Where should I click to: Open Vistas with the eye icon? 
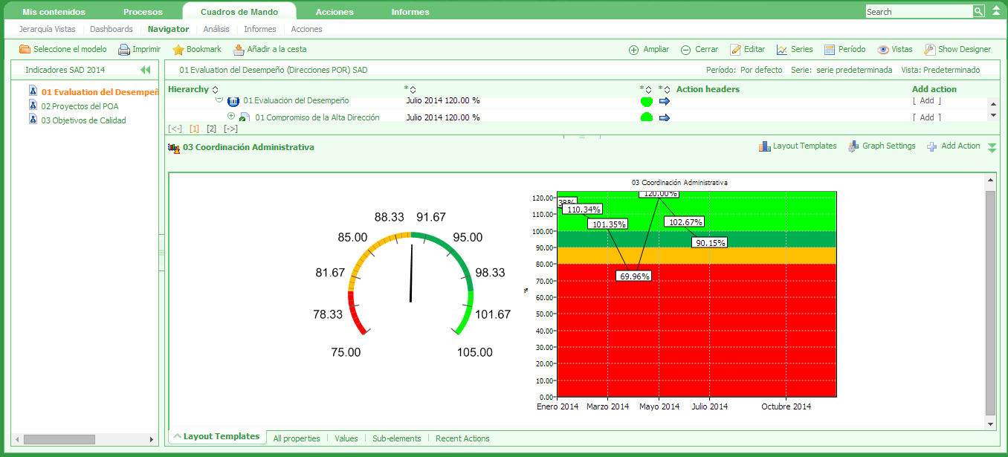(883, 50)
